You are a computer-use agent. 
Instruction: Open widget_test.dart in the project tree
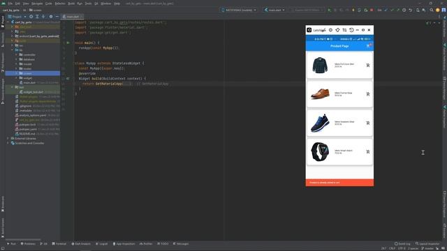point(33,92)
